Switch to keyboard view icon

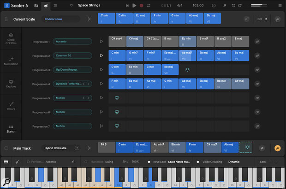[6, 162]
